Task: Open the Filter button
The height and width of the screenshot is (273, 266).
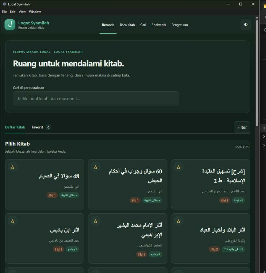Action: 242,127
